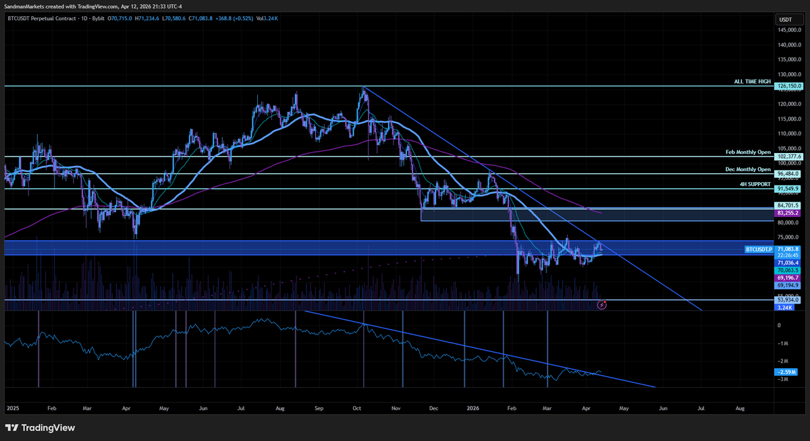Click the 4H SUPPORT line label
This screenshot has height=441, width=810.
754,184
